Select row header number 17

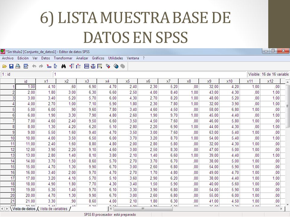8,178
